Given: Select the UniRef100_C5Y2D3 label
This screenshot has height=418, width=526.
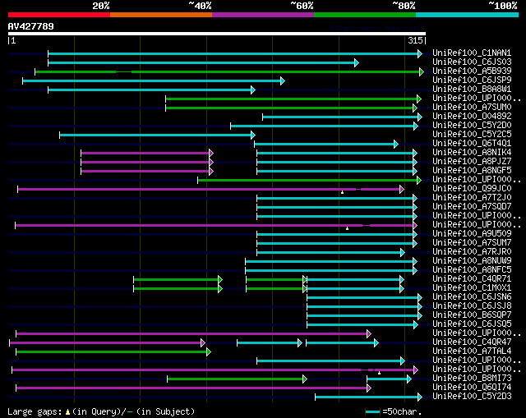Looking at the screenshot, I should 472,397.
